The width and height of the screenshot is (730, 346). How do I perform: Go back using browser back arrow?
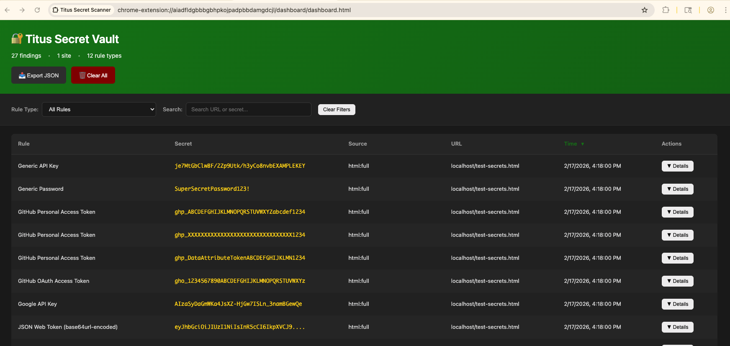pyautogui.click(x=7, y=10)
